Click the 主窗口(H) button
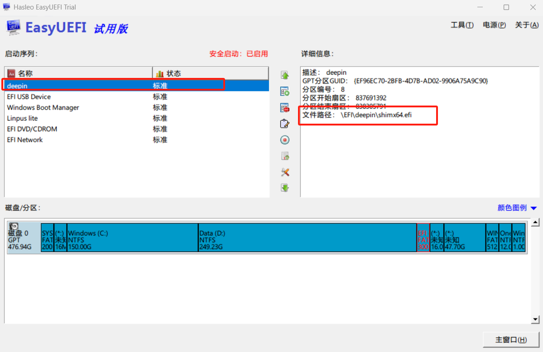The height and width of the screenshot is (352, 543). pyautogui.click(x=511, y=340)
